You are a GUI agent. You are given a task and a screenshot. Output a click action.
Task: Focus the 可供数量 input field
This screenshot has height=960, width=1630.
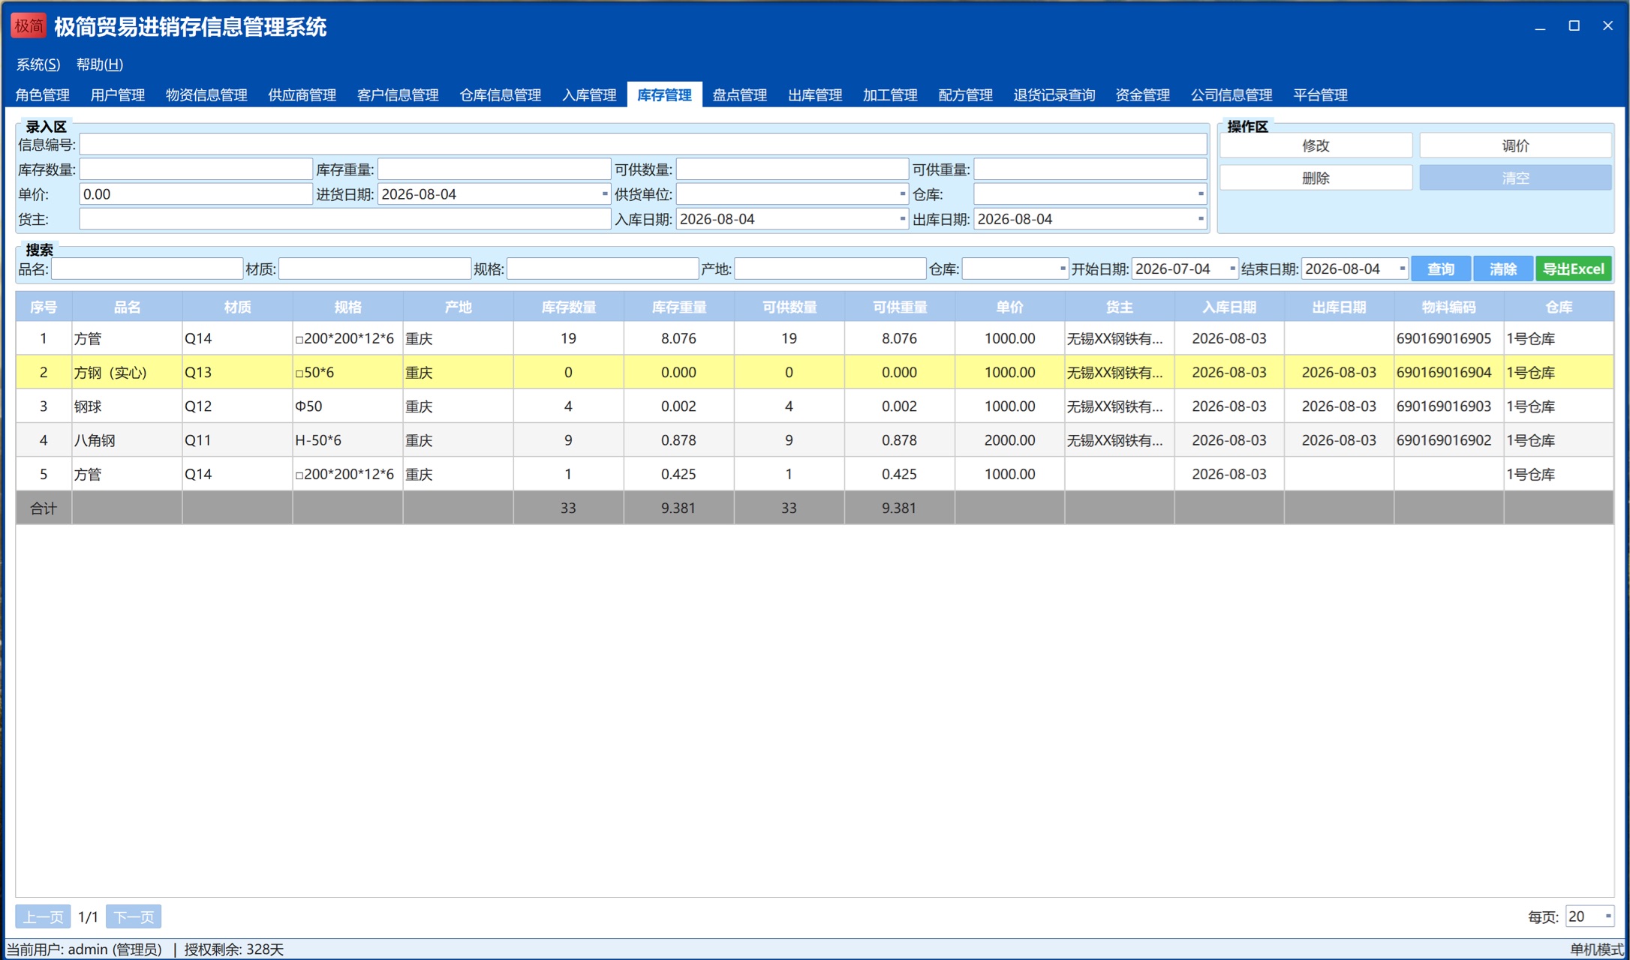click(x=792, y=169)
